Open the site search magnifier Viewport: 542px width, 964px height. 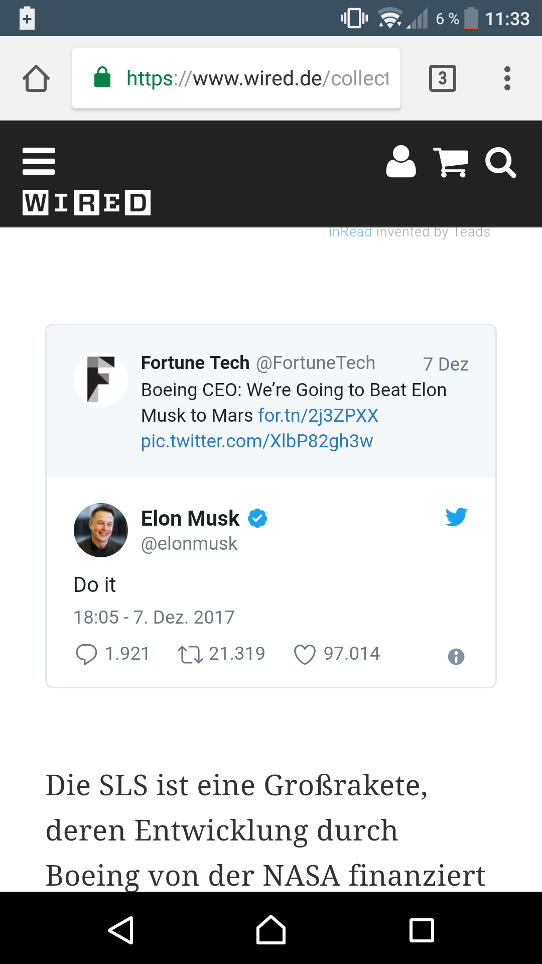[x=500, y=163]
